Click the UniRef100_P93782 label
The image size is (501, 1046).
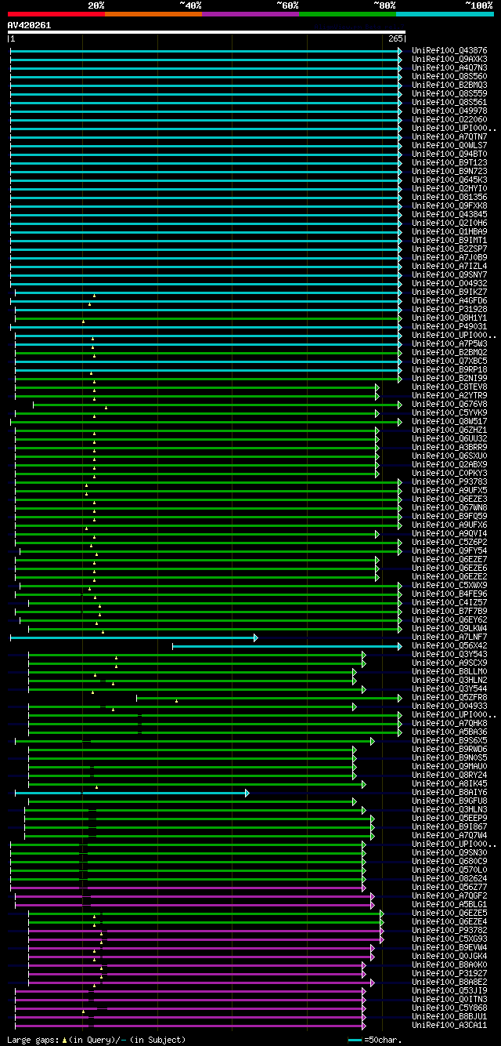(x=449, y=931)
